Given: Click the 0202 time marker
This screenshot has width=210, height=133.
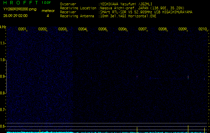Looking at the screenshot, I should [42, 29].
